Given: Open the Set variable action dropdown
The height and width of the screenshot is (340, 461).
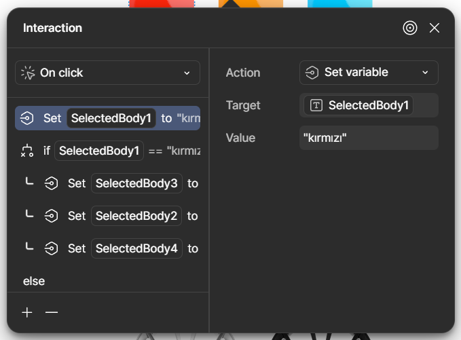Looking at the screenshot, I should (369, 73).
